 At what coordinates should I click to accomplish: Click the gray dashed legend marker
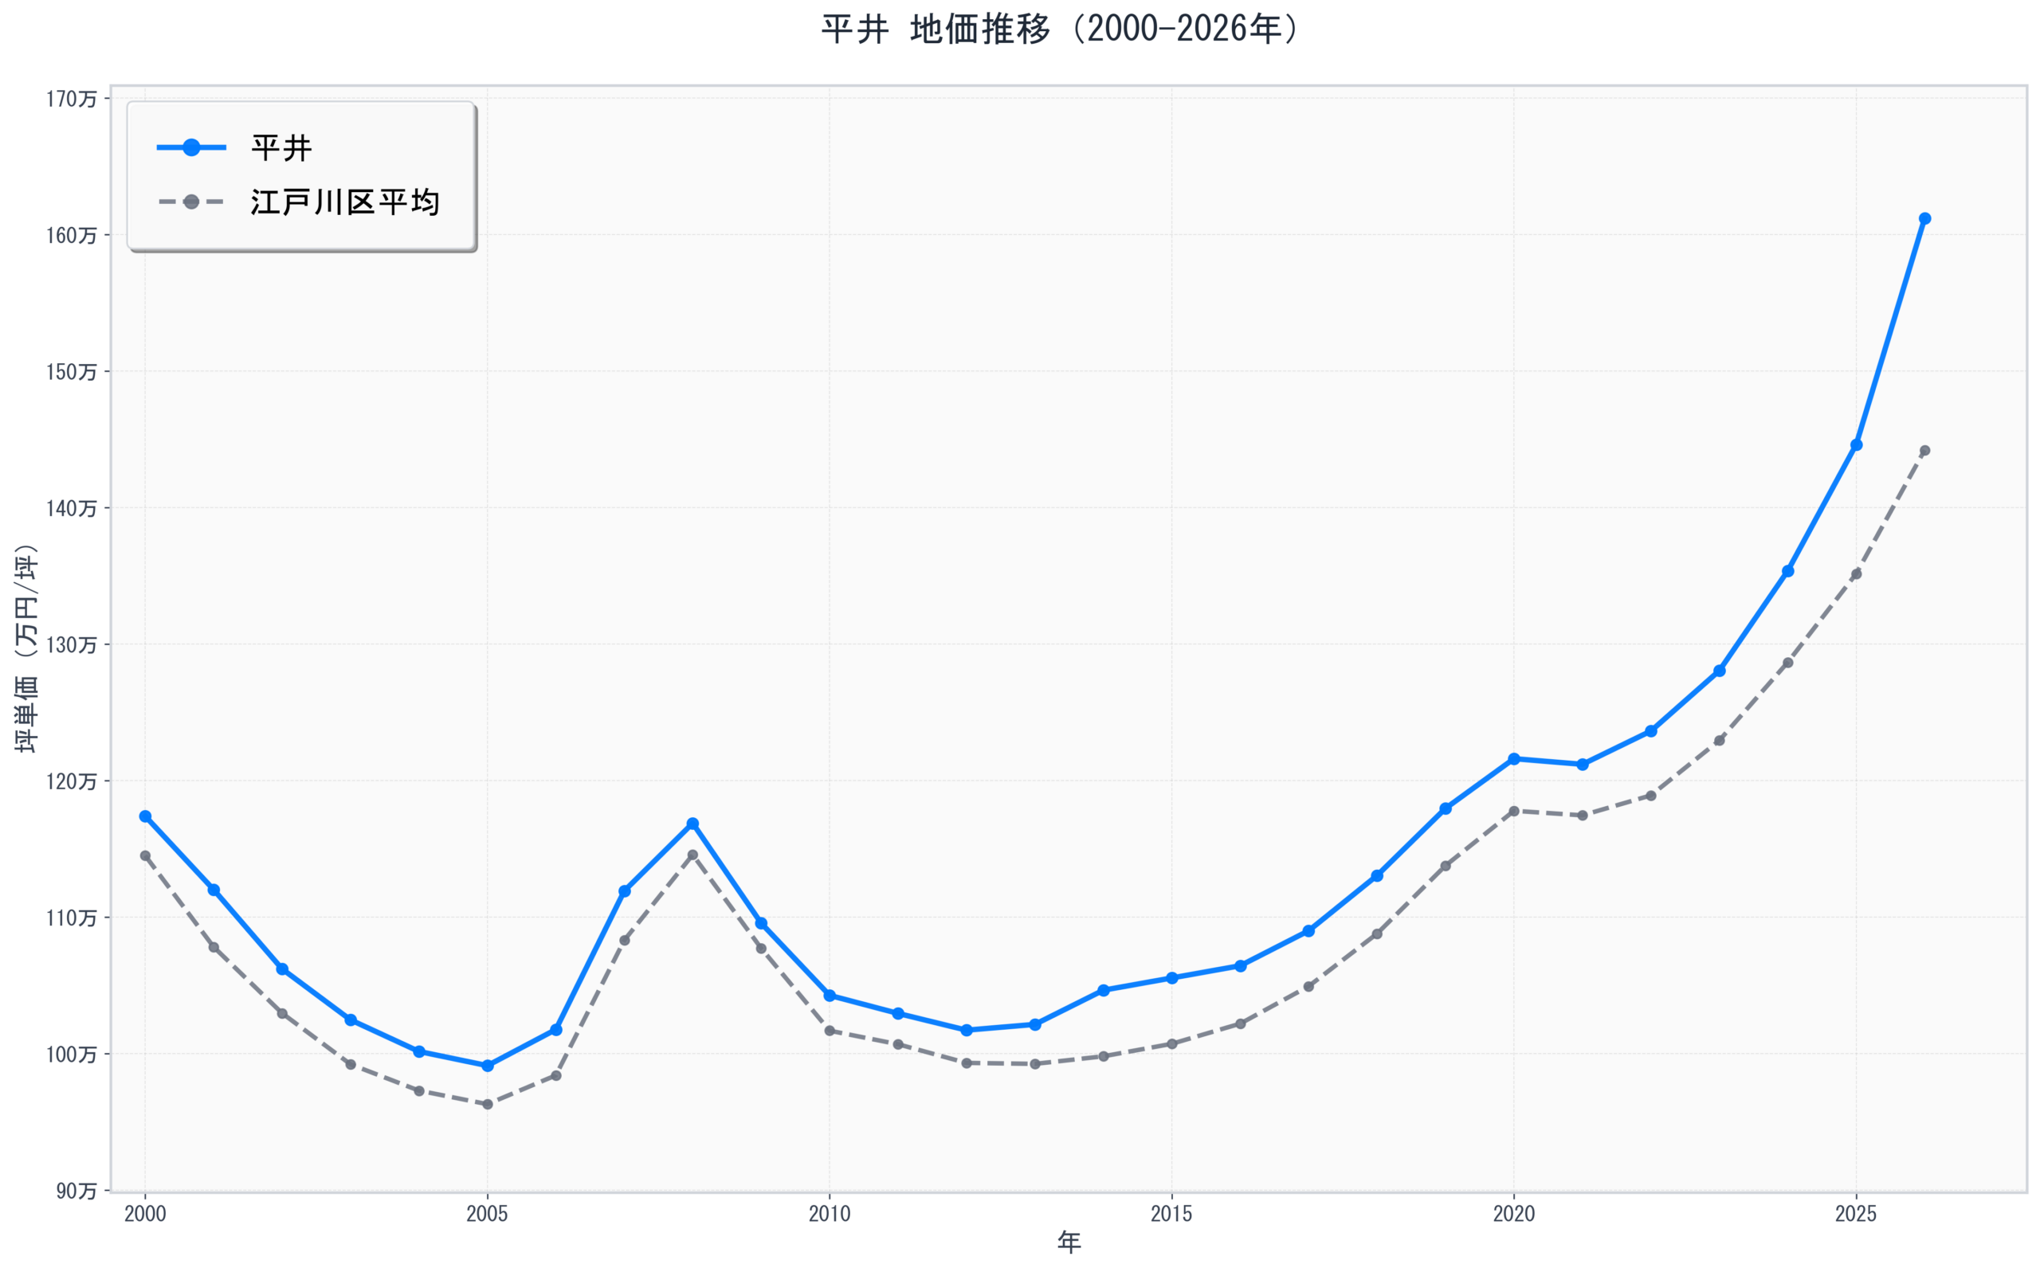[x=191, y=202]
